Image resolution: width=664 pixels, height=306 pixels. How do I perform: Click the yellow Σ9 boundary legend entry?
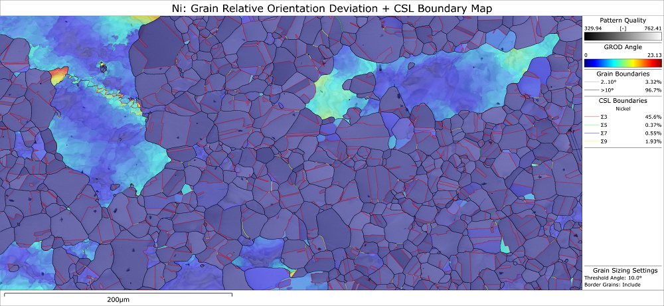pyautogui.click(x=623, y=141)
